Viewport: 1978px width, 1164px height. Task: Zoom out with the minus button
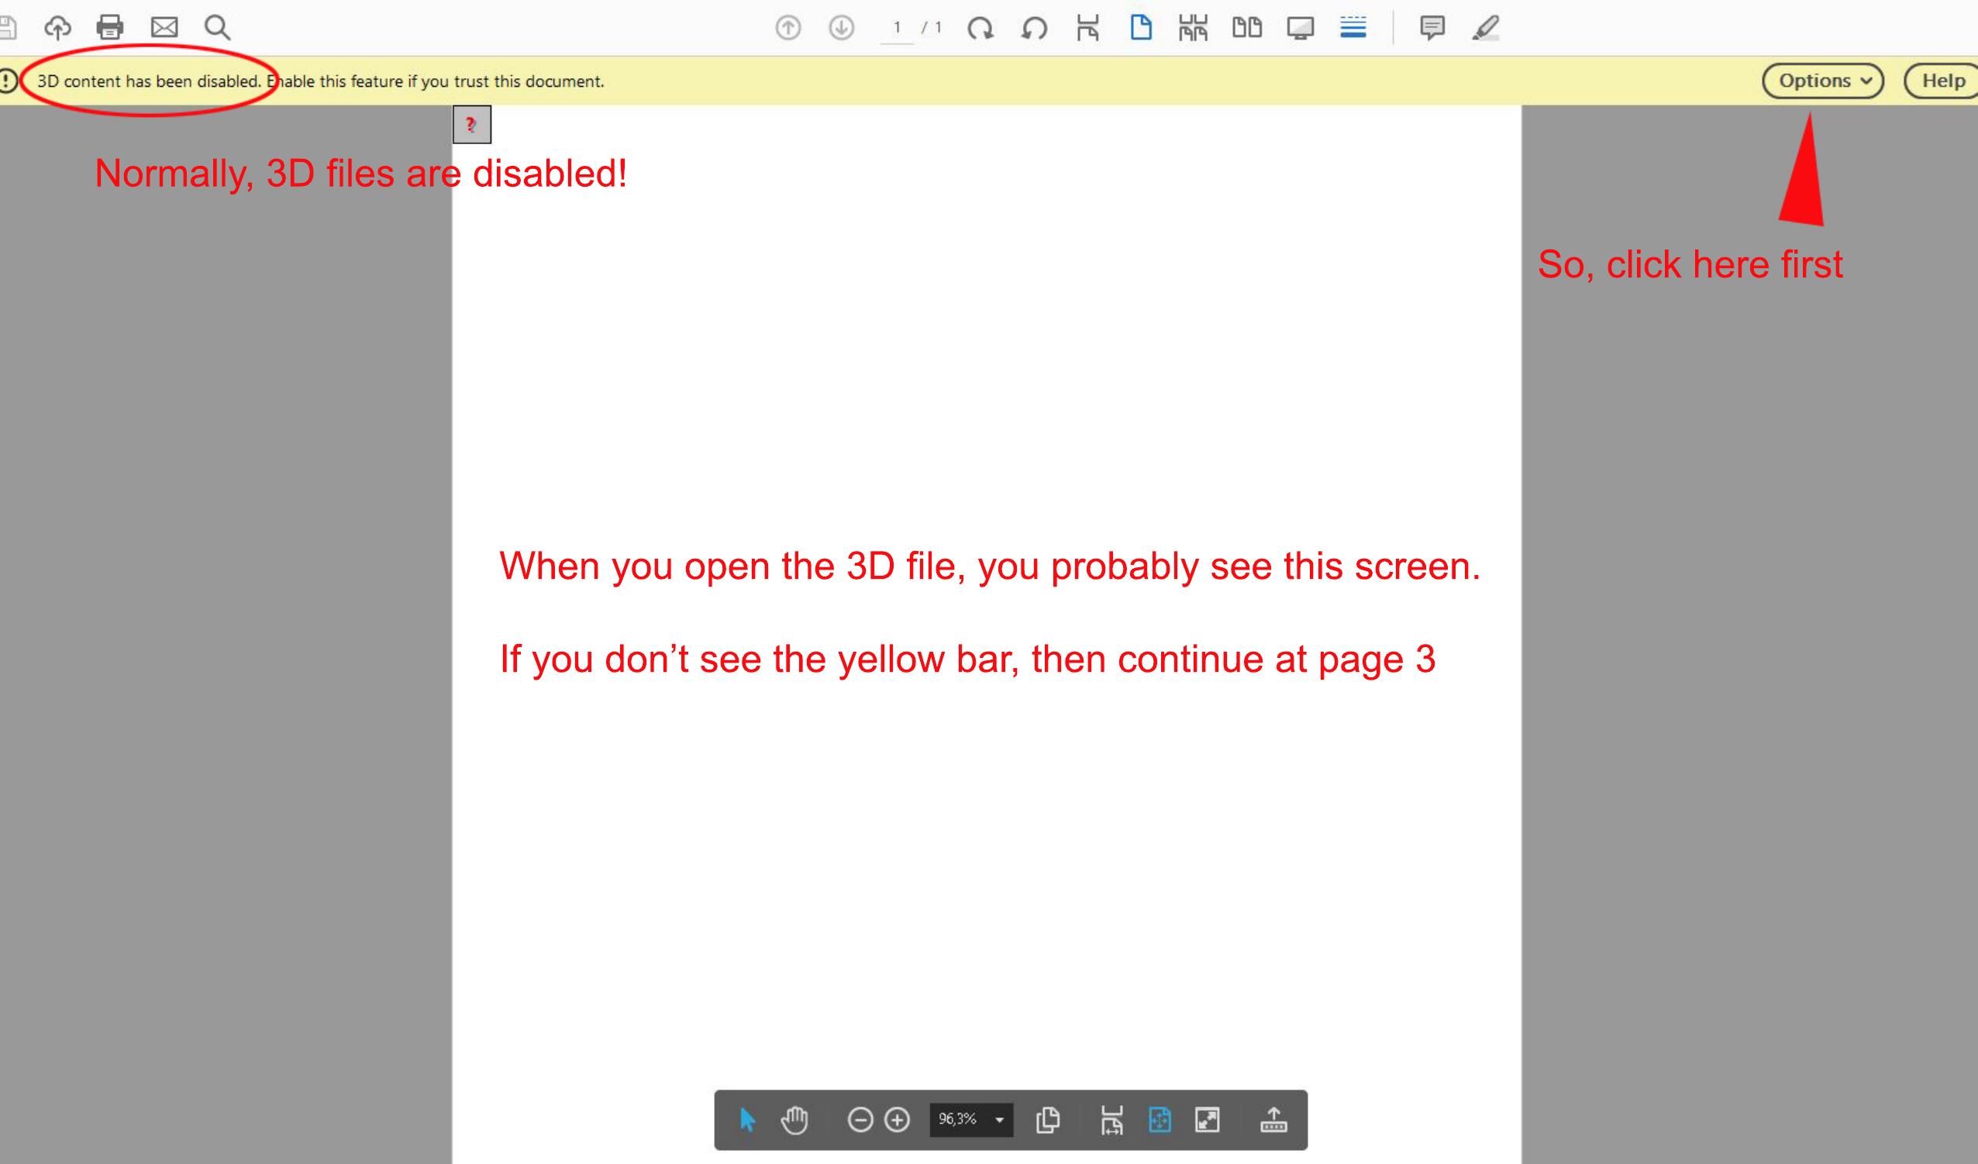[x=860, y=1120]
